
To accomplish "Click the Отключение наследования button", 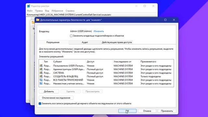I will (x=56, y=98).
